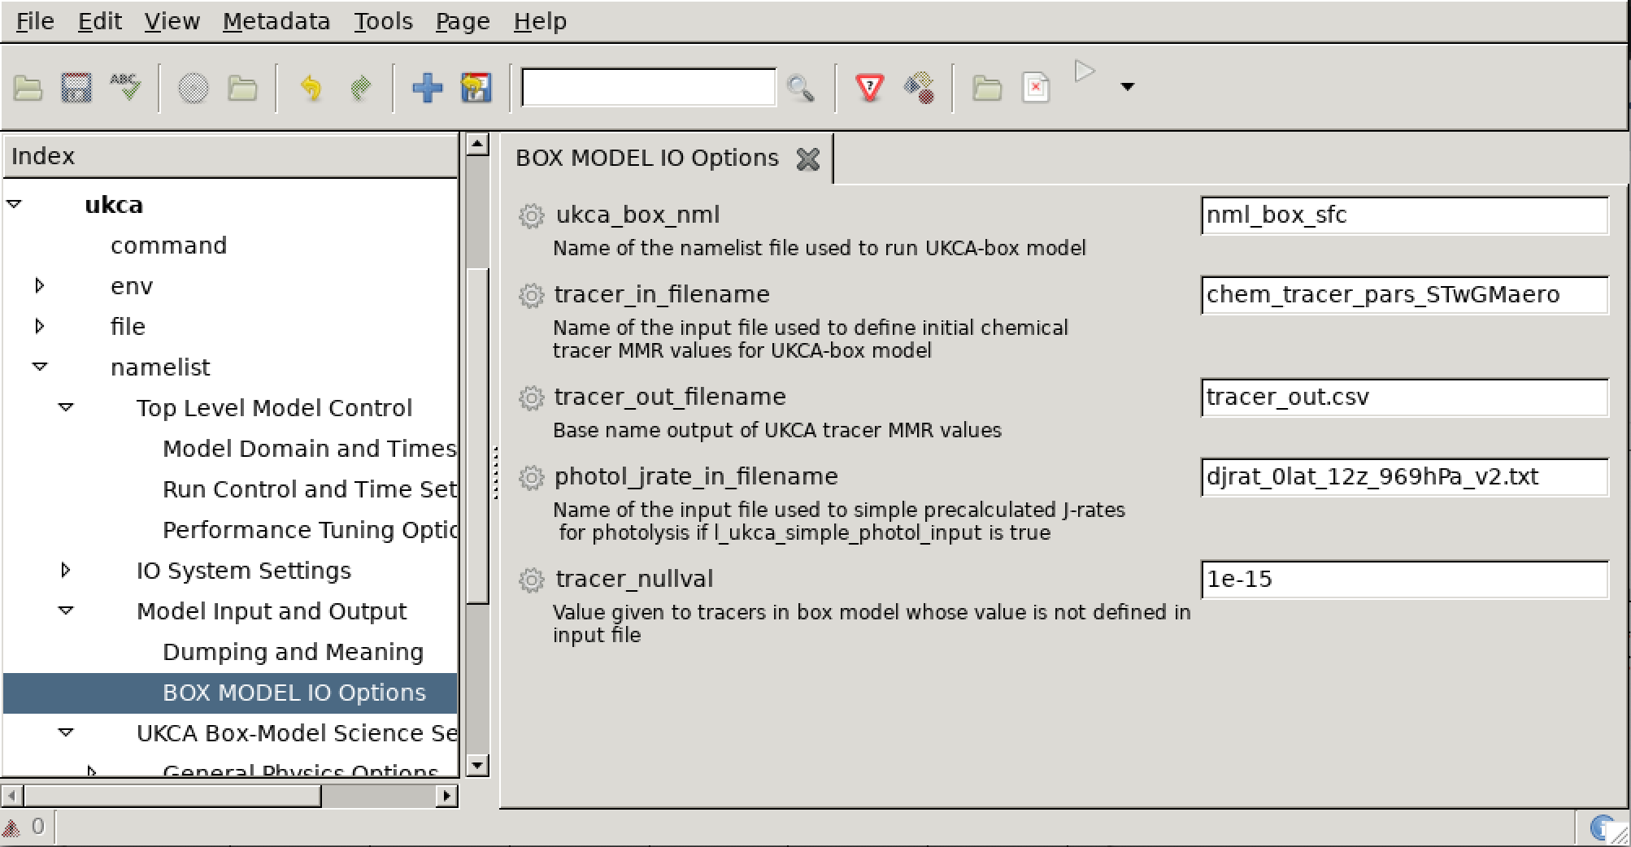Screen dimensions: 1631x847
Task: Click the tracer_nullval value field
Action: [x=1404, y=580]
